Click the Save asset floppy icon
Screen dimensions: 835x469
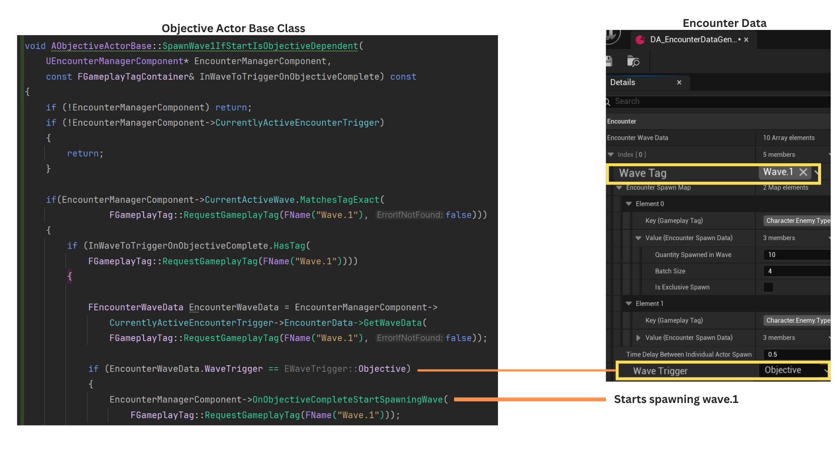click(609, 61)
